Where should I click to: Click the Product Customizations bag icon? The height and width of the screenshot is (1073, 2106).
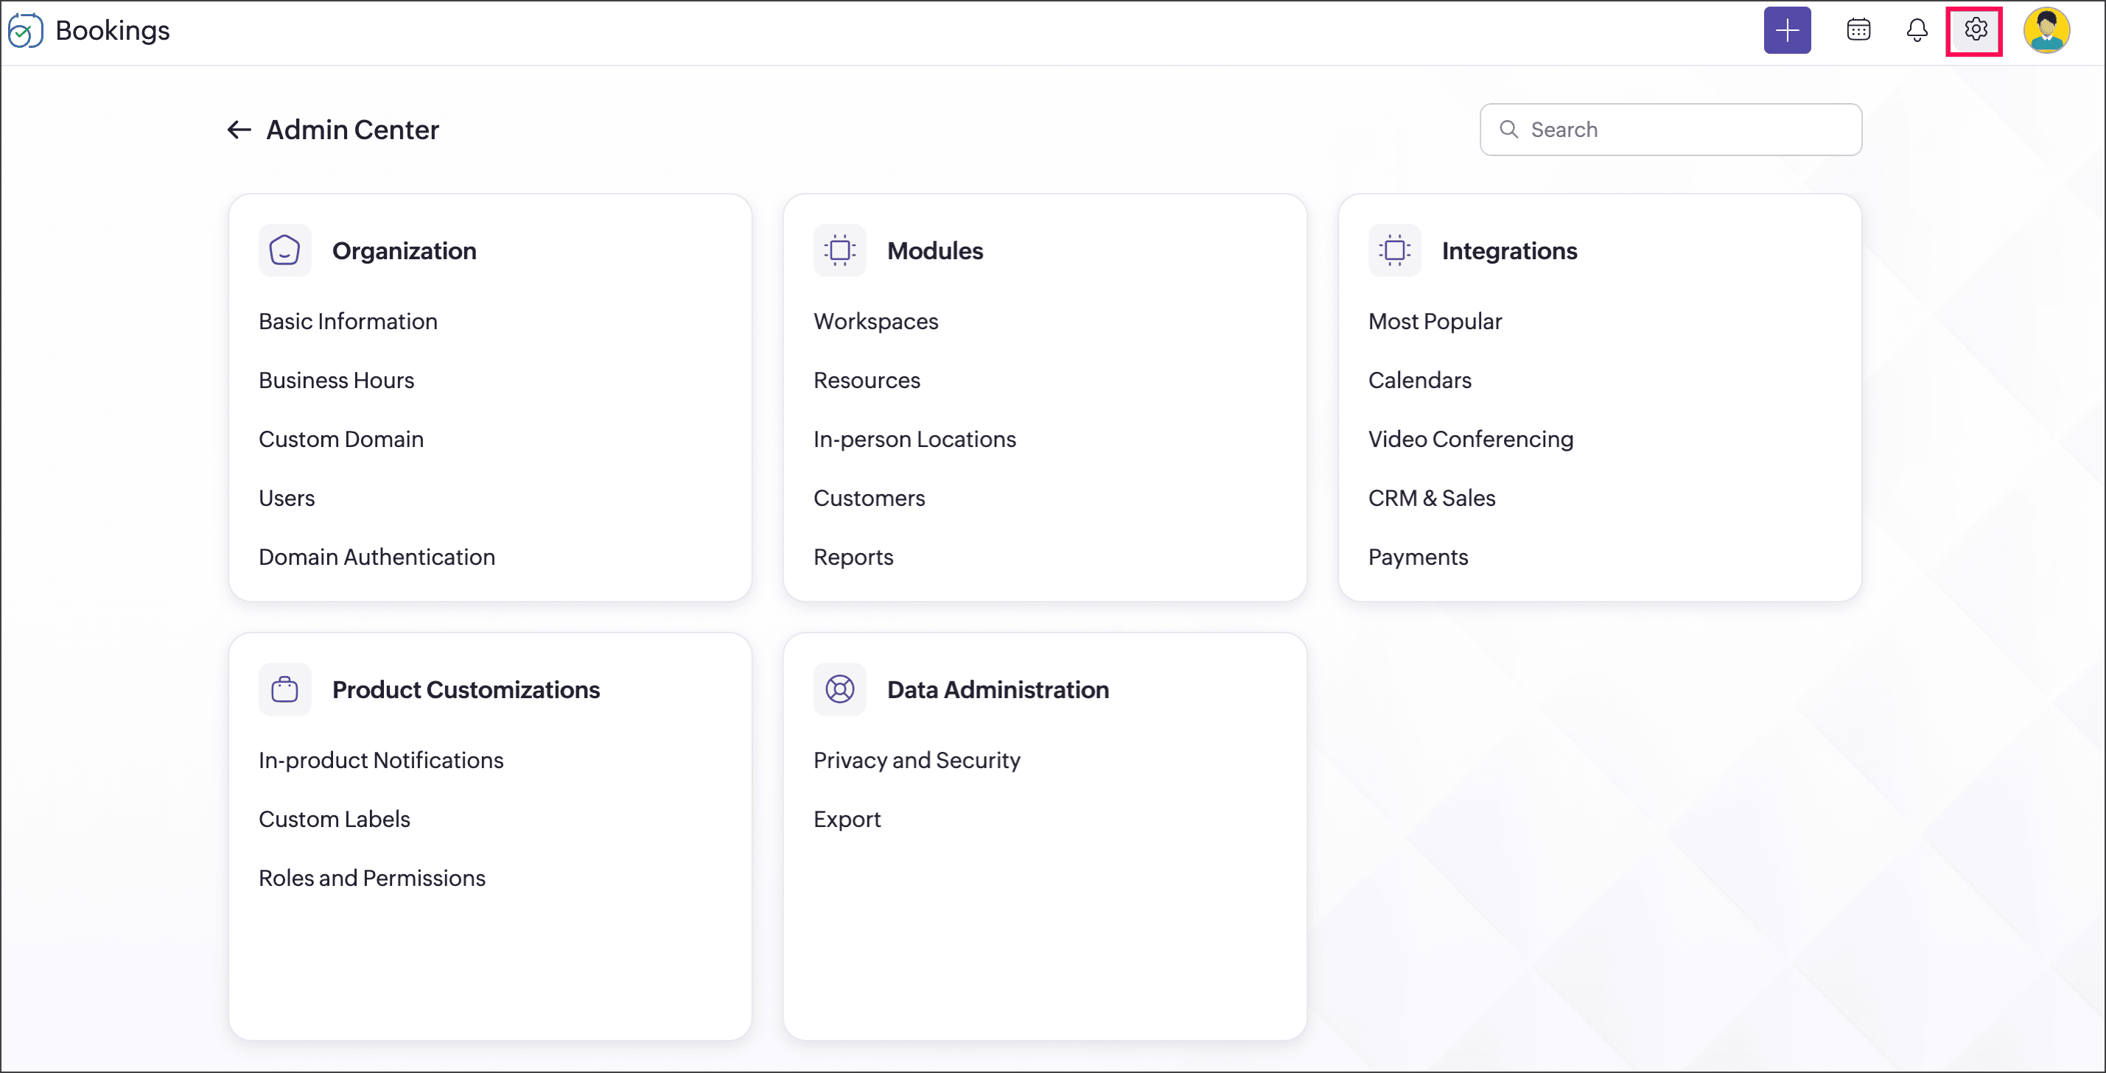tap(284, 689)
